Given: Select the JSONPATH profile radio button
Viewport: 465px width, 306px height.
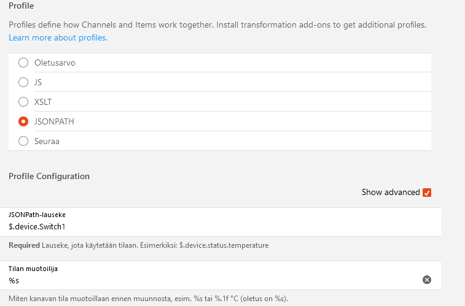Looking at the screenshot, I should click(x=23, y=121).
